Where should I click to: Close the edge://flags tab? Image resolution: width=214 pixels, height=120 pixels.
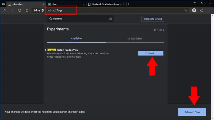[x=44, y=4]
